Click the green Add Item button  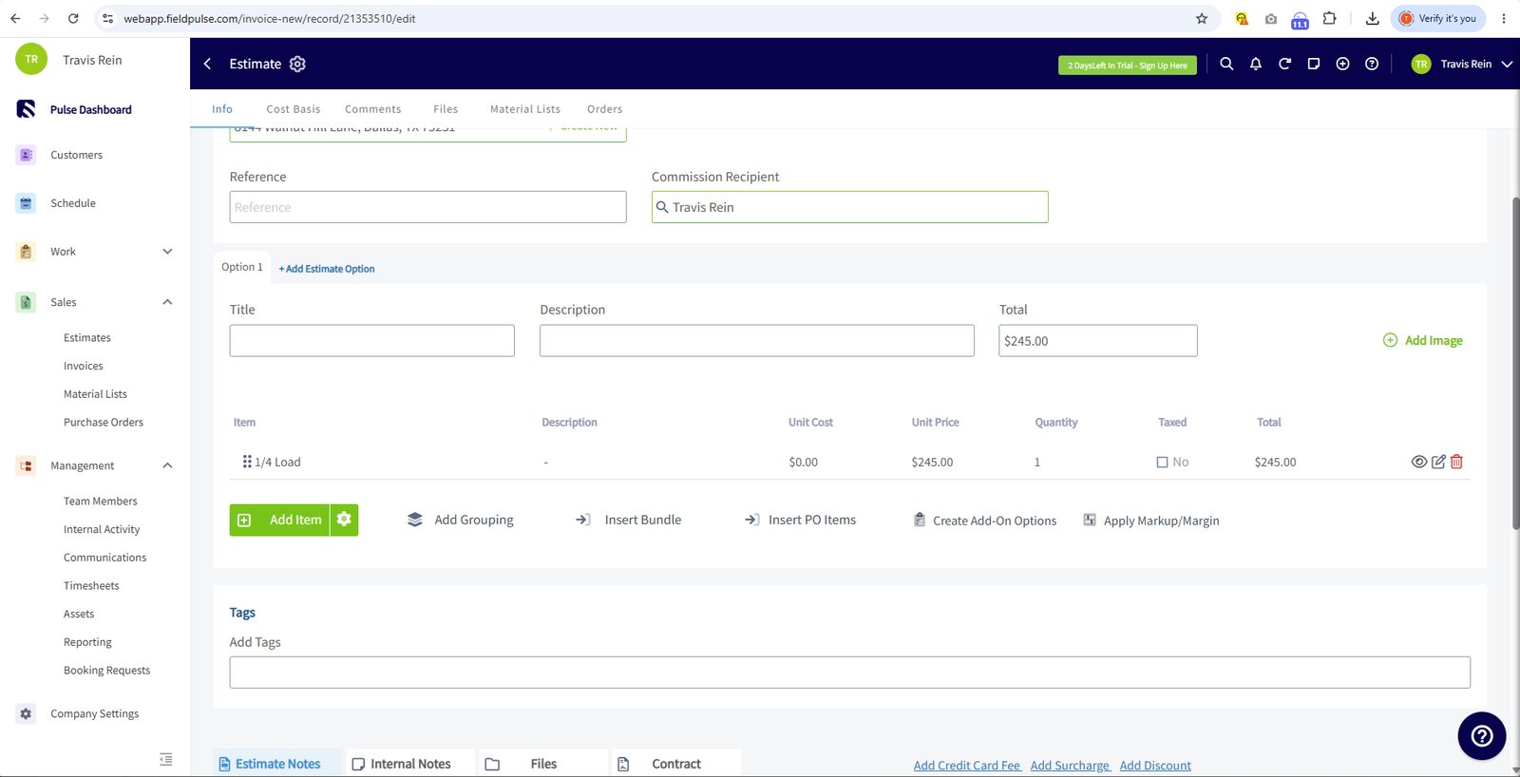click(x=279, y=520)
